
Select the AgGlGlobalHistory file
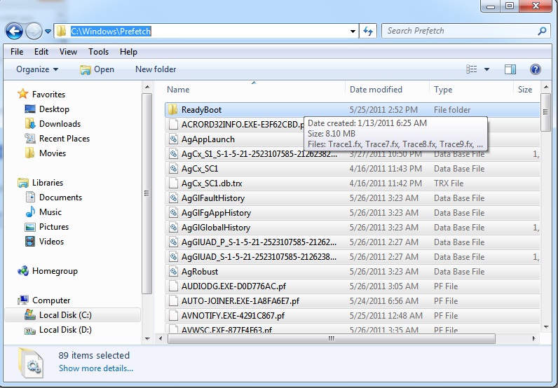point(353,227)
